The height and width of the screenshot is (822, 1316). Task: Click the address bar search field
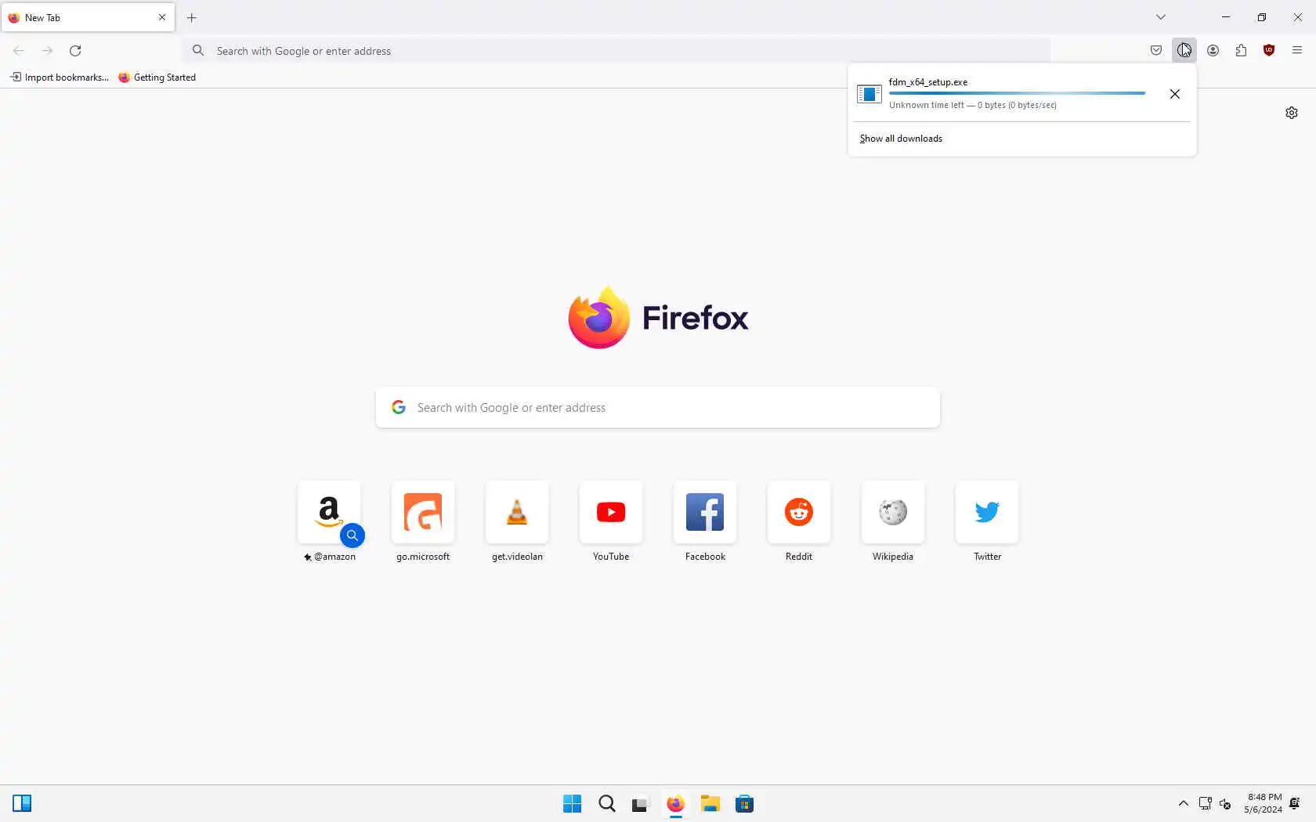(617, 51)
